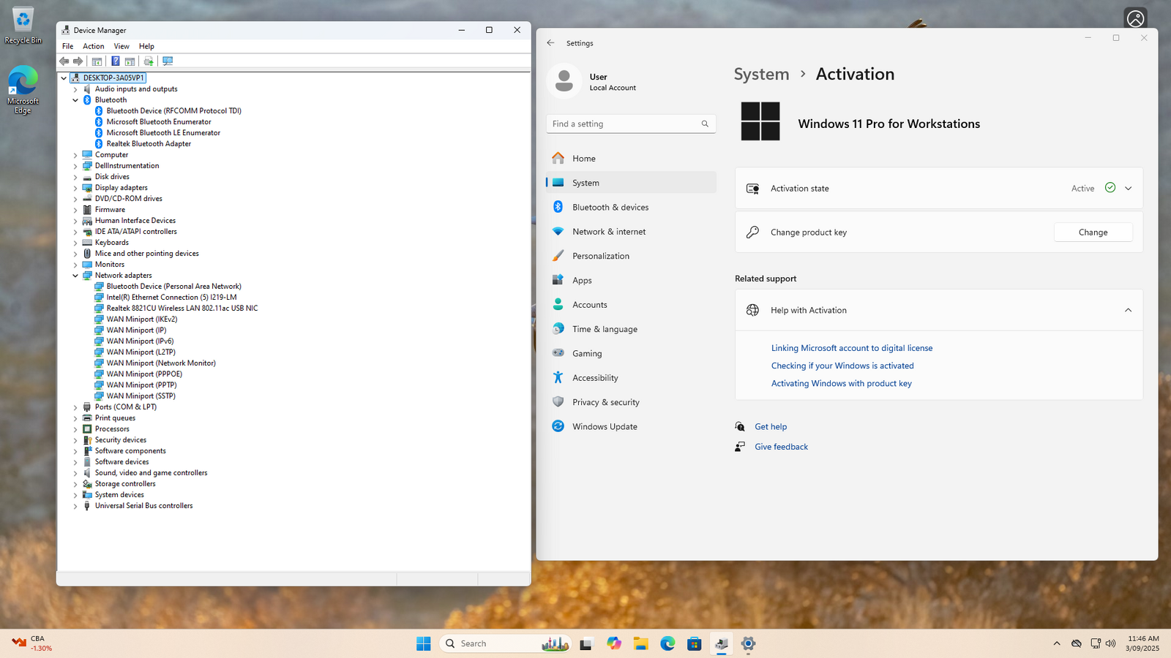Open Checking if your Windows is activated link
The height and width of the screenshot is (658, 1171).
pos(842,366)
